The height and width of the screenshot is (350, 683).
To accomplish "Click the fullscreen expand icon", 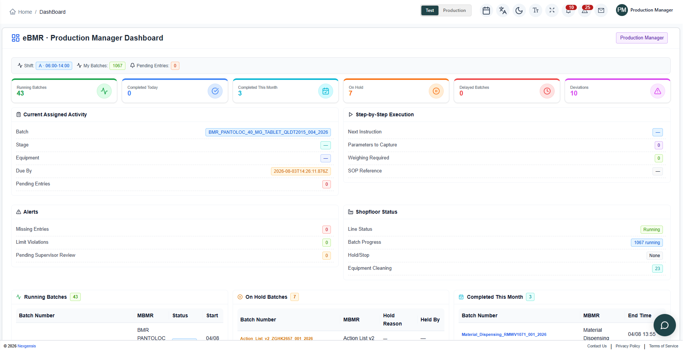I will 552,10.
